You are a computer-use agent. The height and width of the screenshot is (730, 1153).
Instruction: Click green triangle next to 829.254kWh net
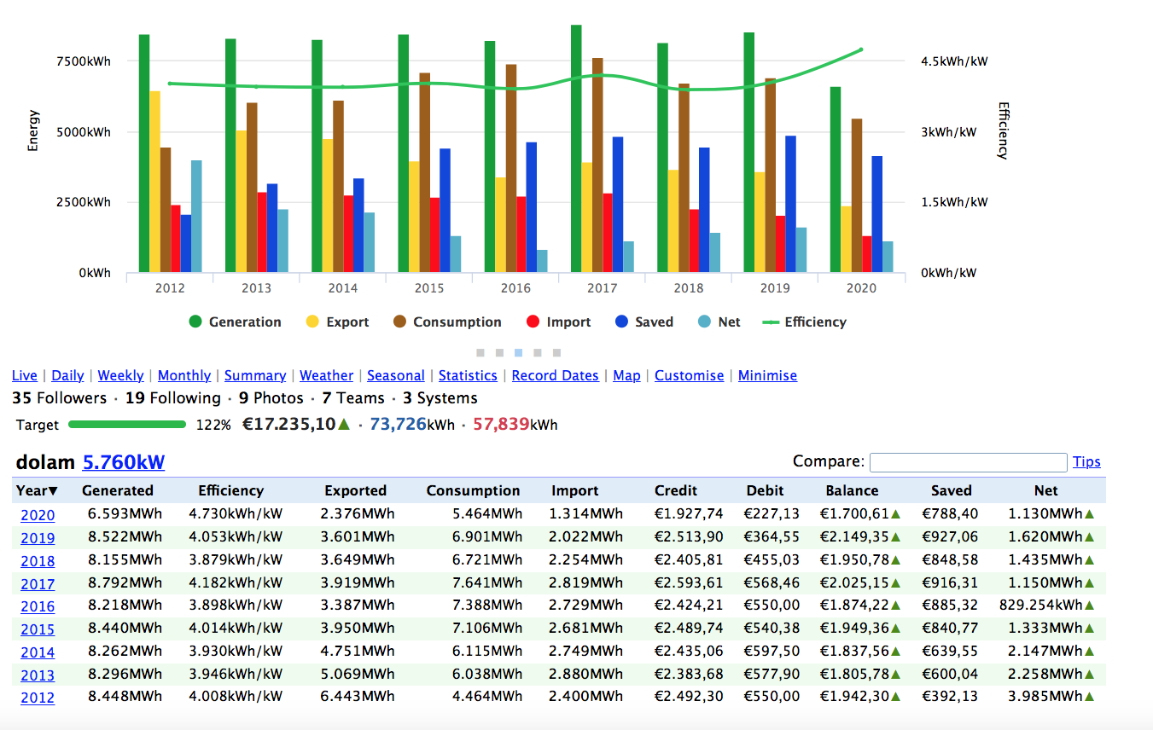(x=1088, y=605)
